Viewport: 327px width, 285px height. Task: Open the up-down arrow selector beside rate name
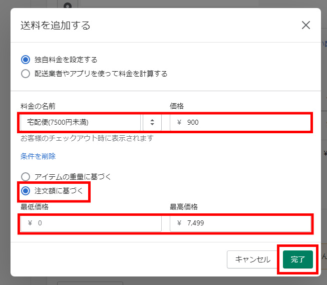(152, 122)
